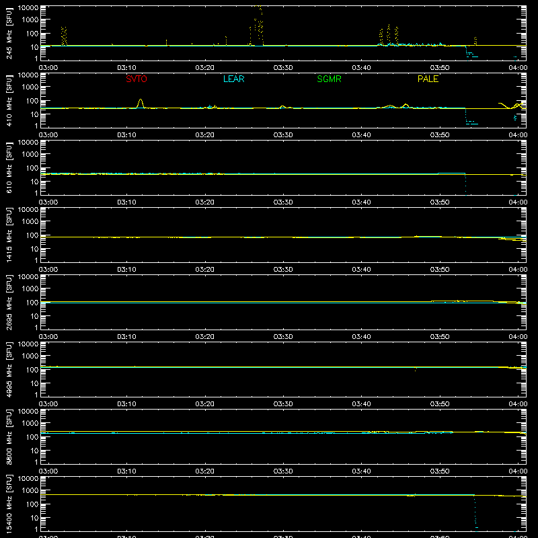The width and height of the screenshot is (538, 538).
Task: Click 03:10 label beneath the 245 MHz plot
Action: coord(126,68)
